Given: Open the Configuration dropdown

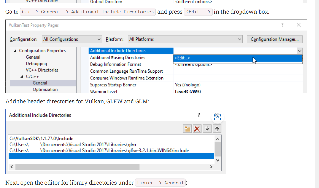Looking at the screenshot, I should pos(72,39).
